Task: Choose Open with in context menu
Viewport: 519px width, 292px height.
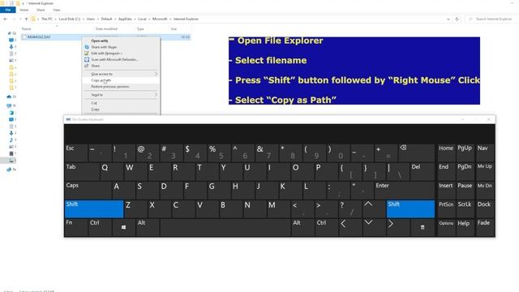Action: (122, 41)
